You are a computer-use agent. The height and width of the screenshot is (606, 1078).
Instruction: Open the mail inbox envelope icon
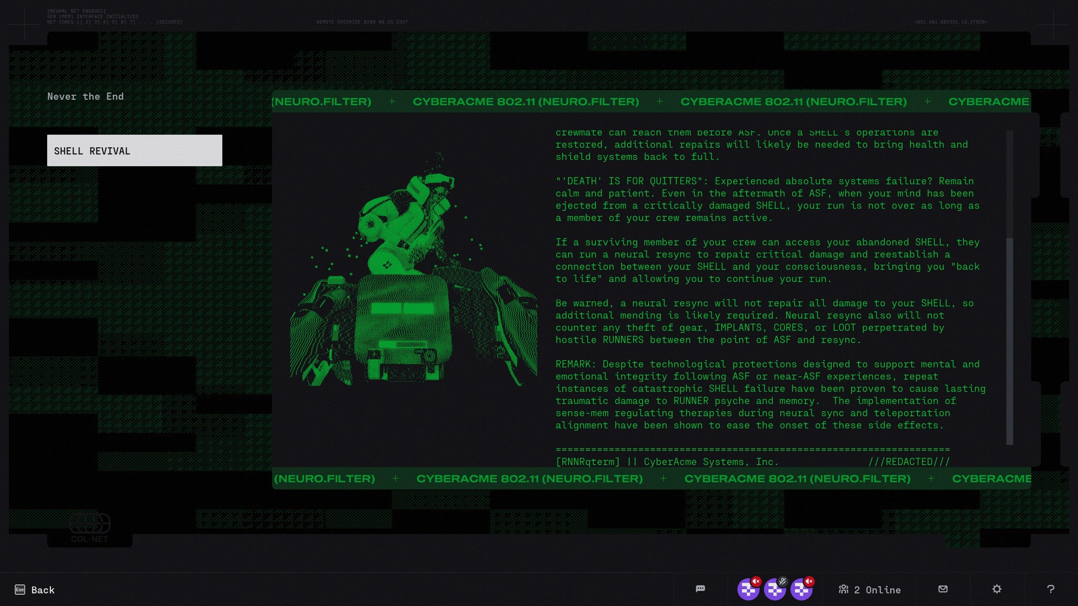point(943,589)
